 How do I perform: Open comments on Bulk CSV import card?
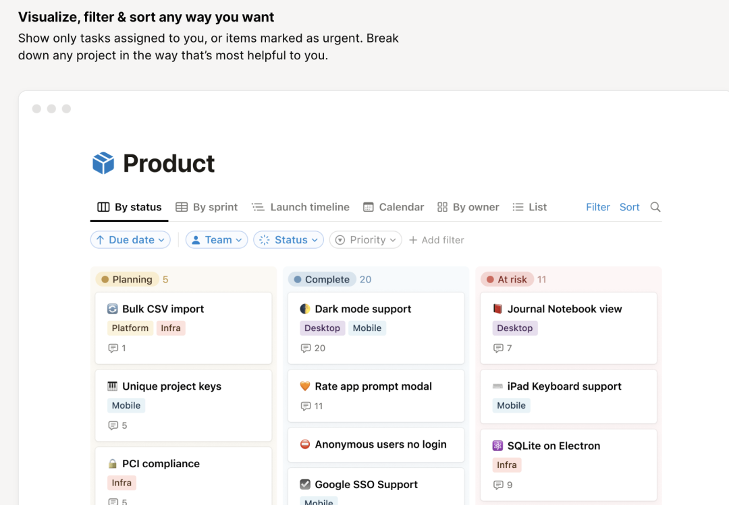pos(117,348)
